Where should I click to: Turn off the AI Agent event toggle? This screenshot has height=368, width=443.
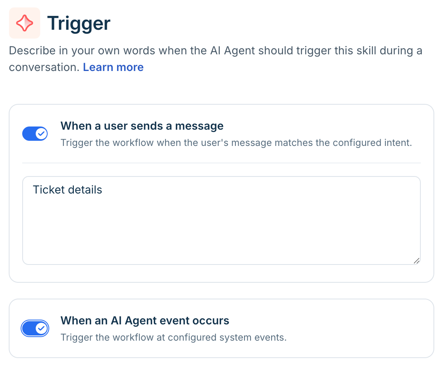[x=35, y=328]
